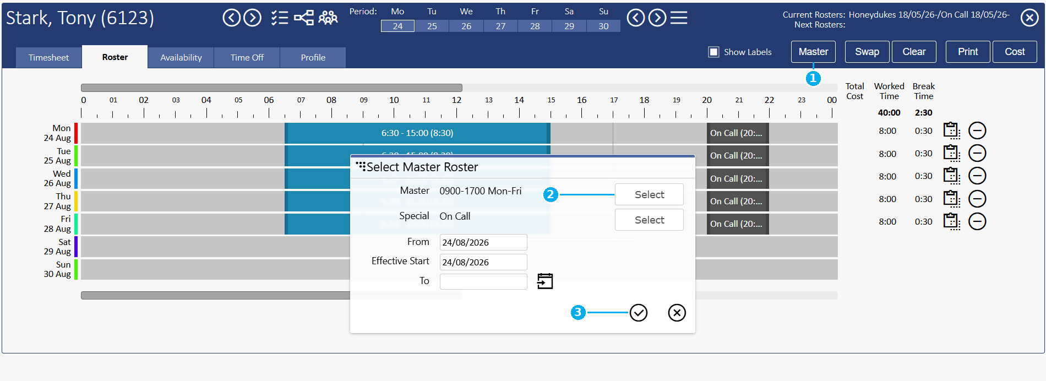Screen dimensions: 1046x381
Task: Click the Master button
Action: [x=813, y=52]
